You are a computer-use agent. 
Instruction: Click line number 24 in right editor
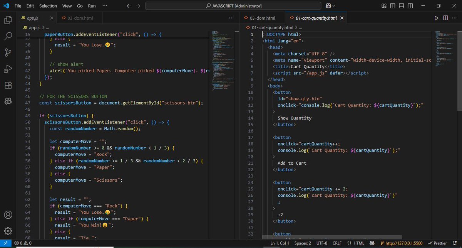pos(251,182)
